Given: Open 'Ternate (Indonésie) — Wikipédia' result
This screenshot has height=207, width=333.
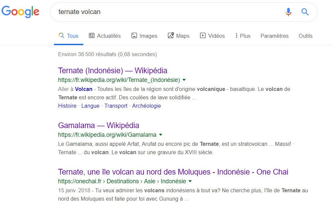Looking at the screenshot, I should pyautogui.click(x=112, y=71).
